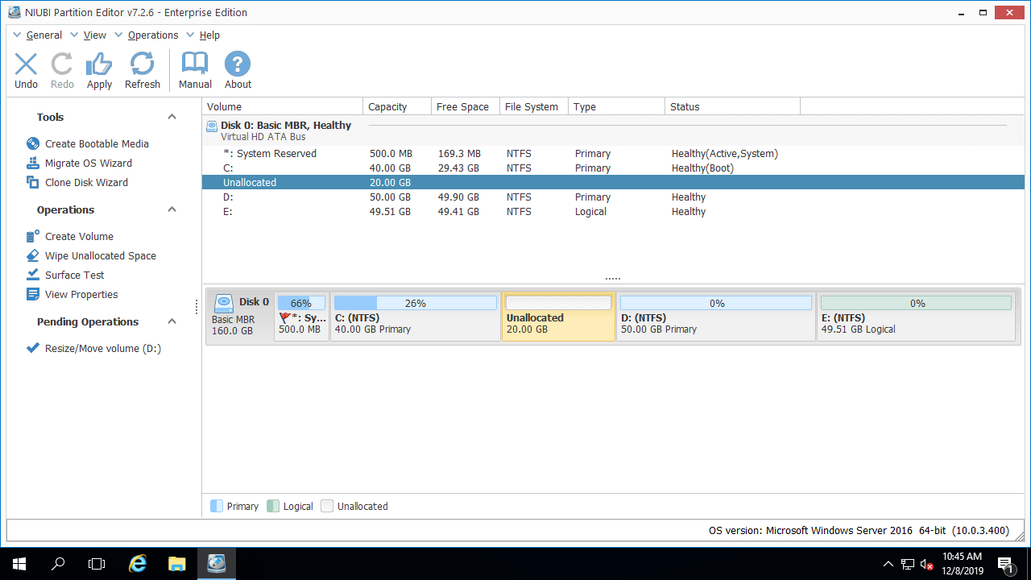The image size is (1031, 580).
Task: Select the C: (NTFS) partition block
Action: (415, 322)
